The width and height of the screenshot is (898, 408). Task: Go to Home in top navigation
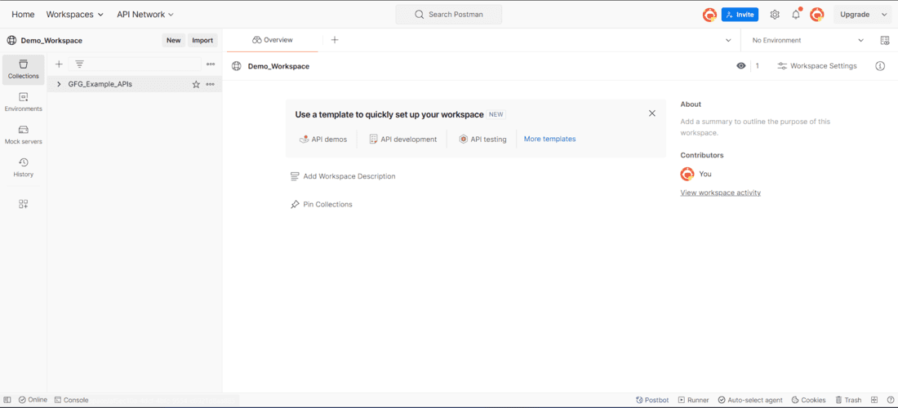click(23, 15)
